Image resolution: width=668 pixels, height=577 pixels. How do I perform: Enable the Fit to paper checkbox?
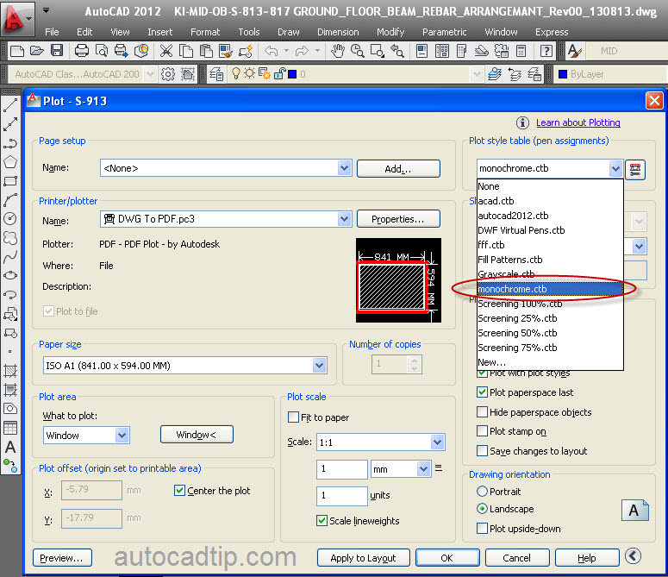tap(294, 417)
